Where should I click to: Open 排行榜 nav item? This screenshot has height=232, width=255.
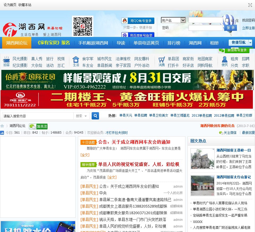[x=174, y=43]
